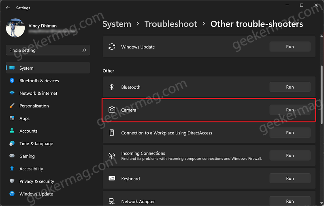
Task: Click the Viney Dhiman account name
Action: (43, 26)
